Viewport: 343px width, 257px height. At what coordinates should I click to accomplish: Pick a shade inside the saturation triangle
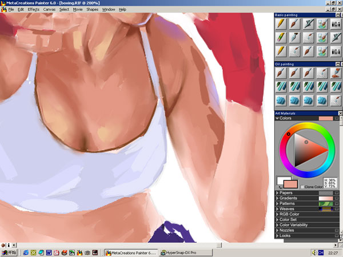click(306, 151)
